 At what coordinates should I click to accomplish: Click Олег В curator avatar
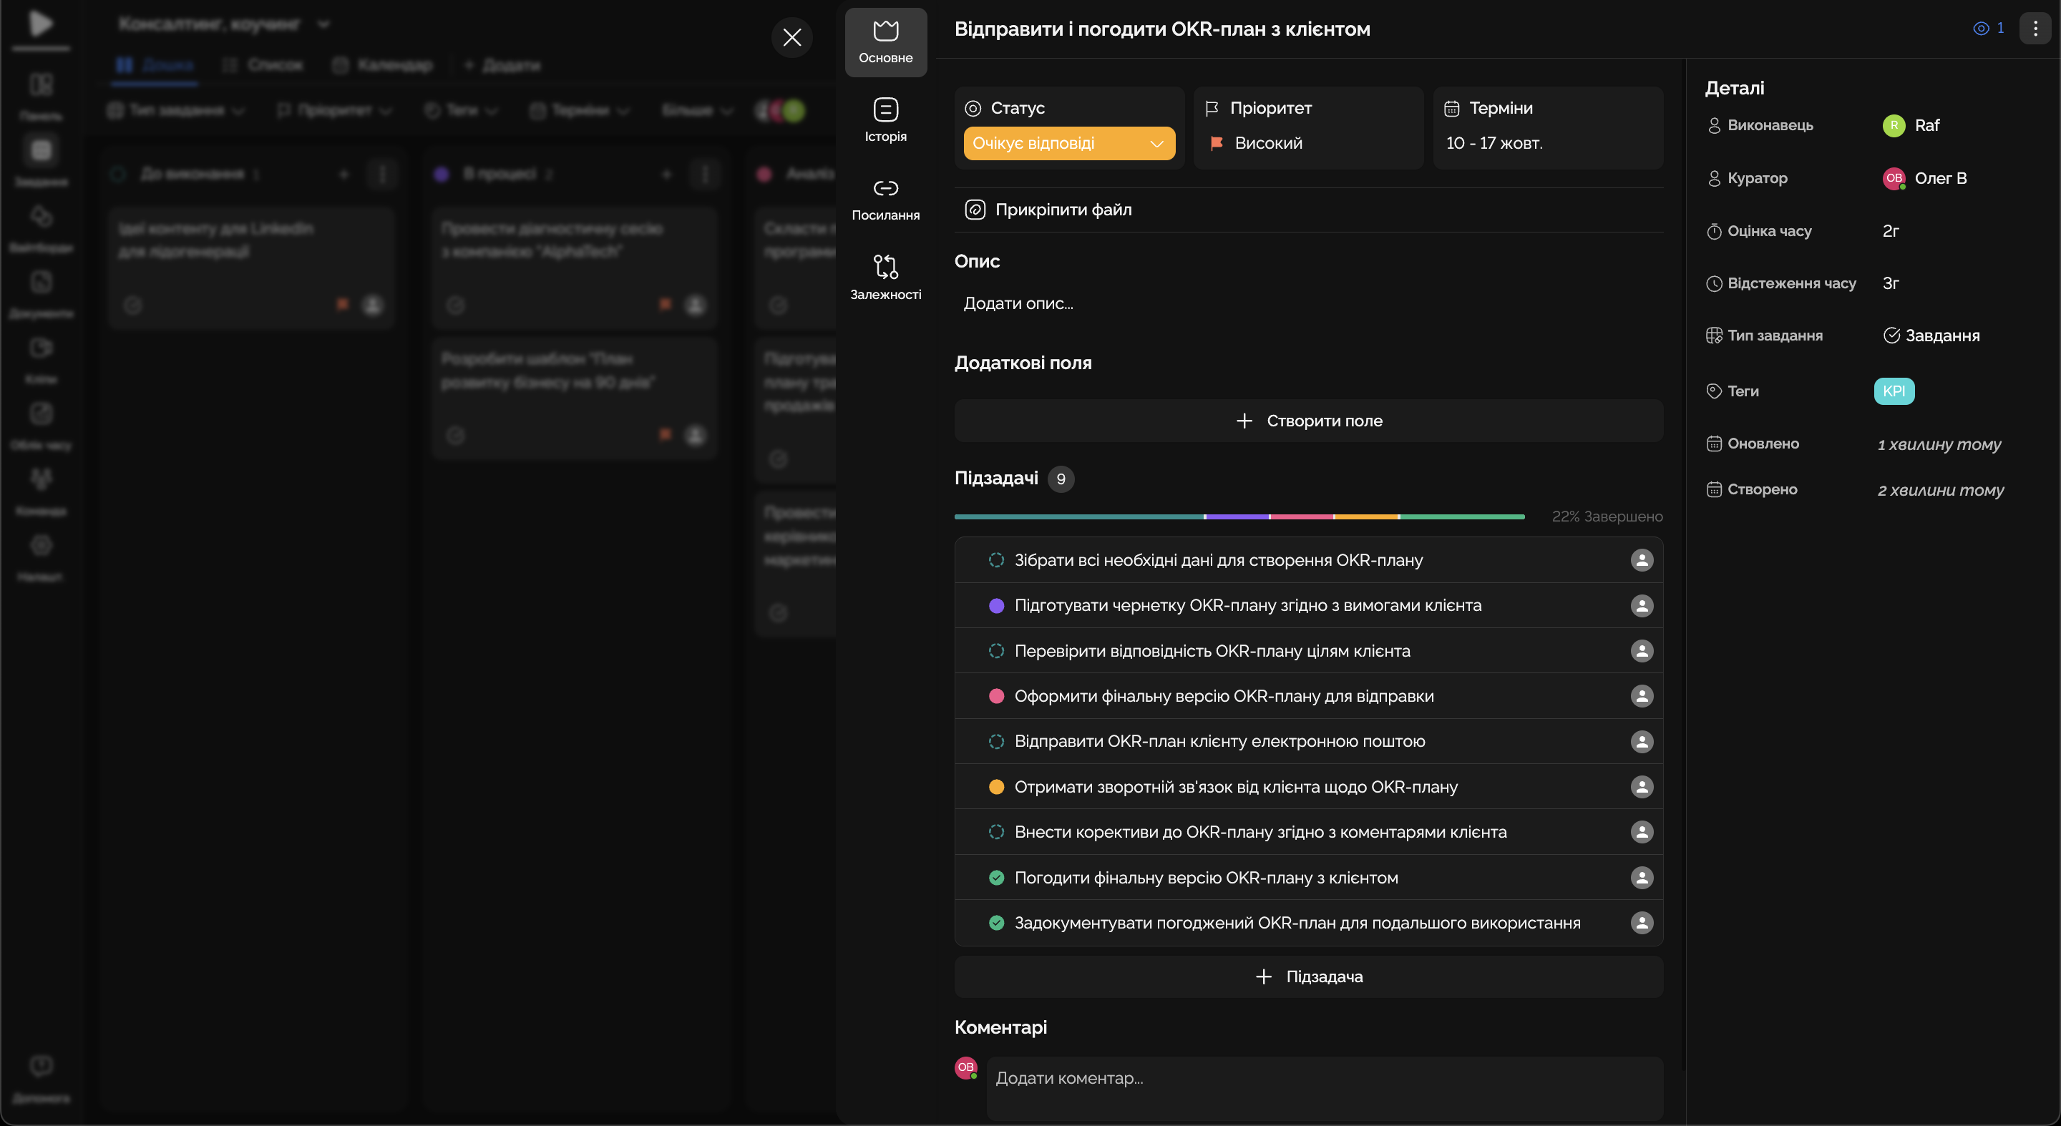click(1893, 178)
